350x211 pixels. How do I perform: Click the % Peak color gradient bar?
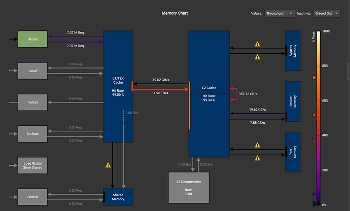[319, 118]
